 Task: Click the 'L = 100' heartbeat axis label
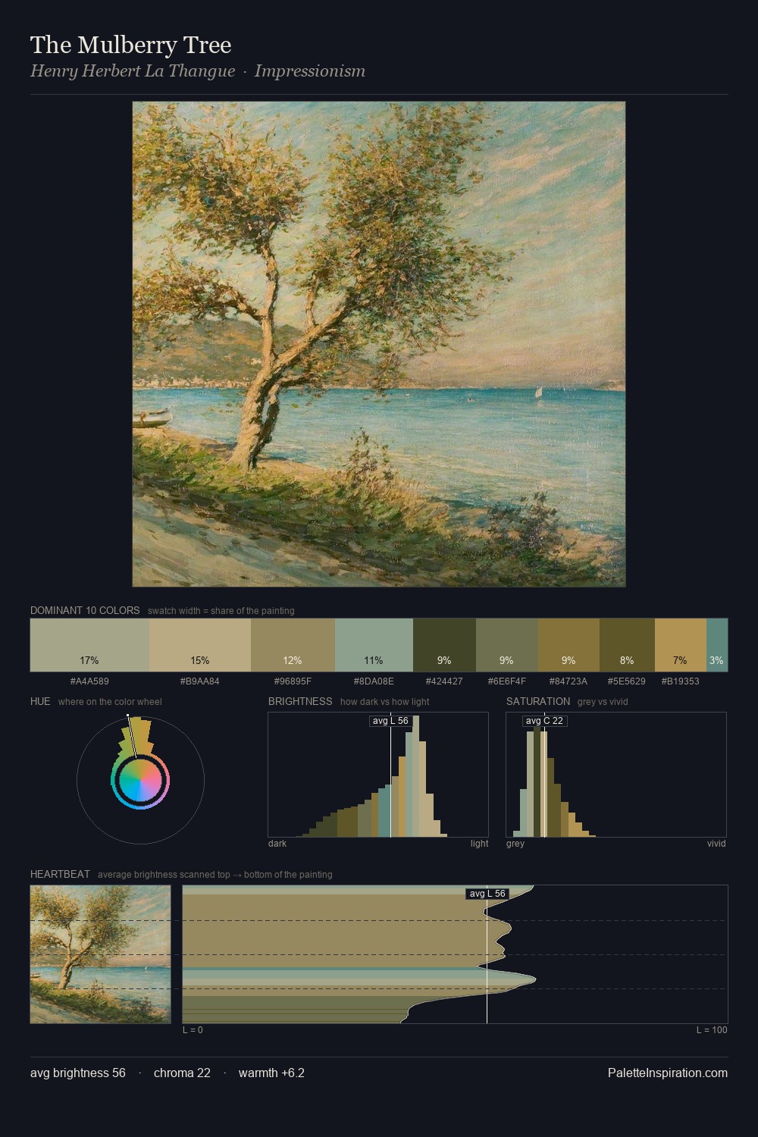[712, 1030]
